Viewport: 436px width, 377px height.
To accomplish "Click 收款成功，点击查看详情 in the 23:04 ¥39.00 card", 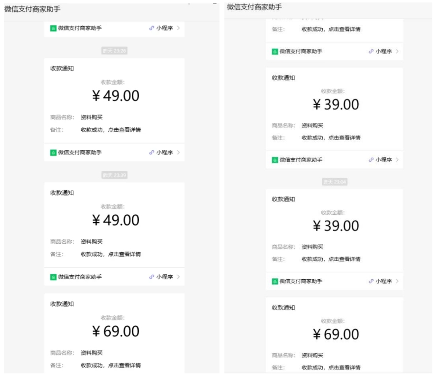I will [x=331, y=259].
